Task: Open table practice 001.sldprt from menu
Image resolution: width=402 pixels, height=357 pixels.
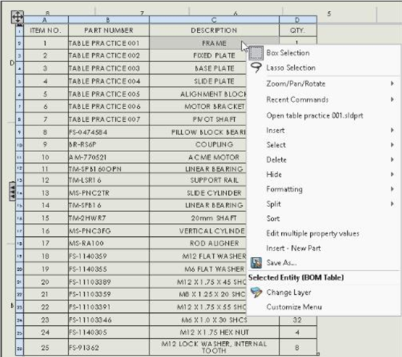Action: tap(314, 116)
